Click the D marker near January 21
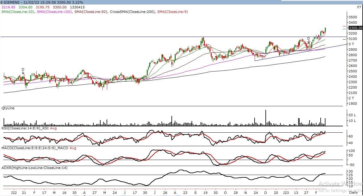This screenshot has height=196, width=363. coord(23,69)
